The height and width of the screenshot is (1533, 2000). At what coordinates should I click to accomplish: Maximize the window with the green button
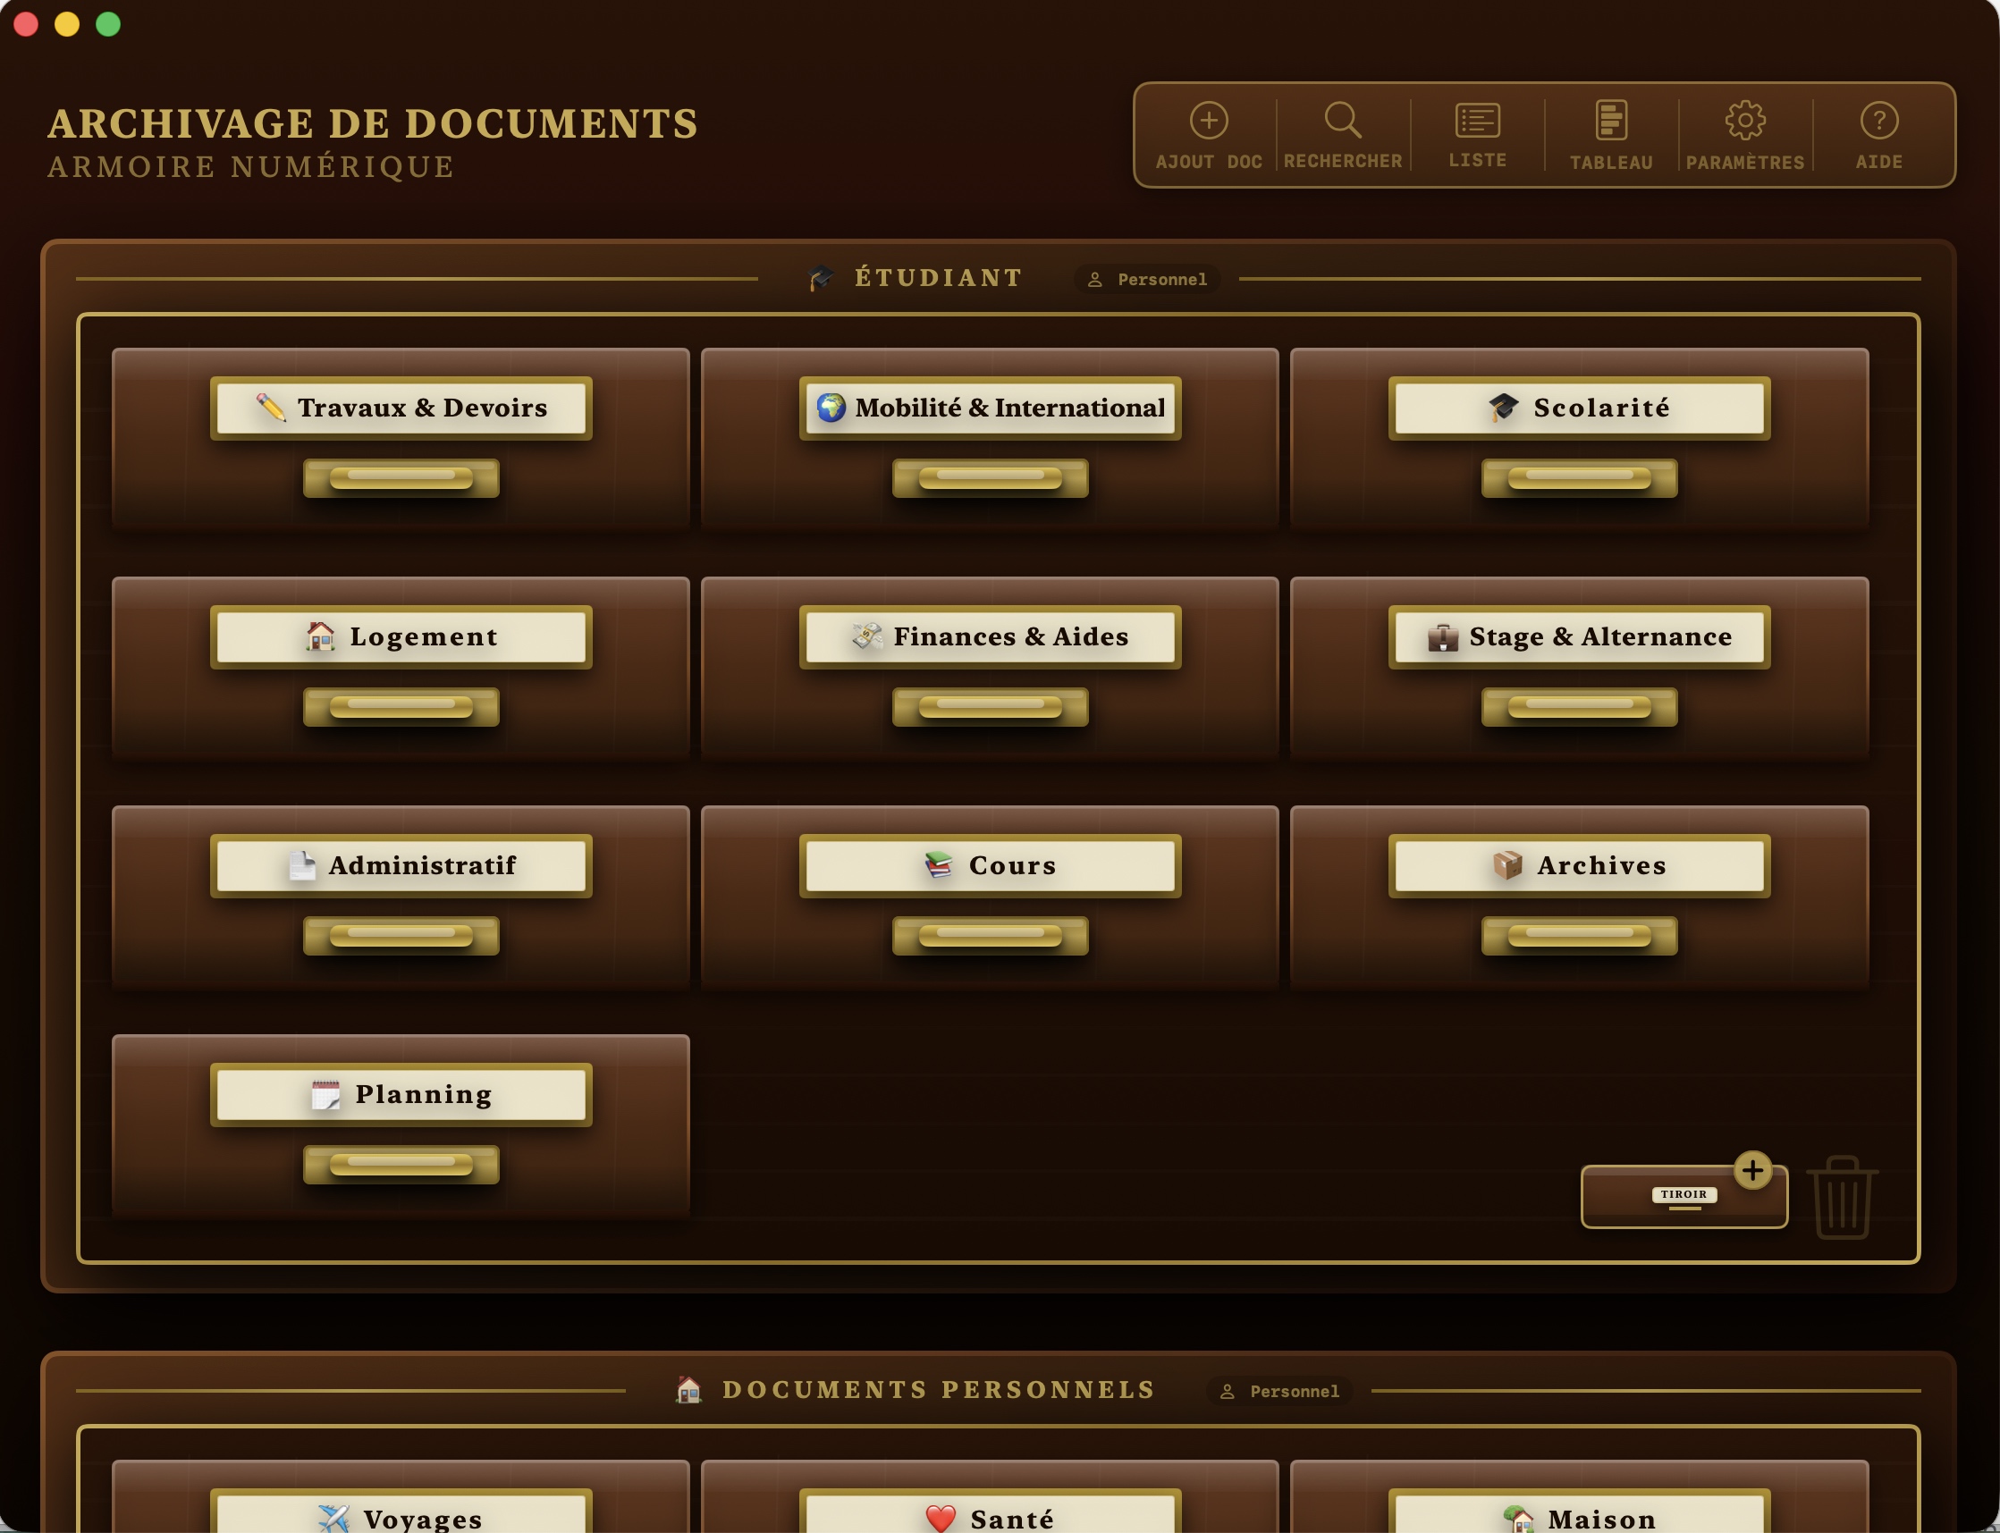pos(108,24)
